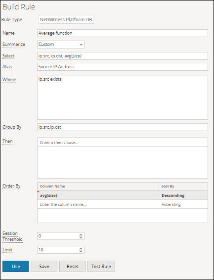Change the Descending sort value
The height and width of the screenshot is (280, 214).
[183, 195]
